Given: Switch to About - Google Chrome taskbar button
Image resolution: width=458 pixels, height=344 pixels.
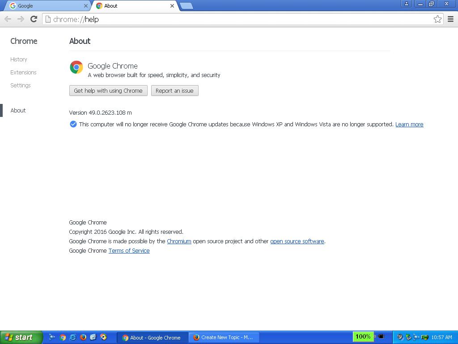Looking at the screenshot, I should pyautogui.click(x=152, y=338).
